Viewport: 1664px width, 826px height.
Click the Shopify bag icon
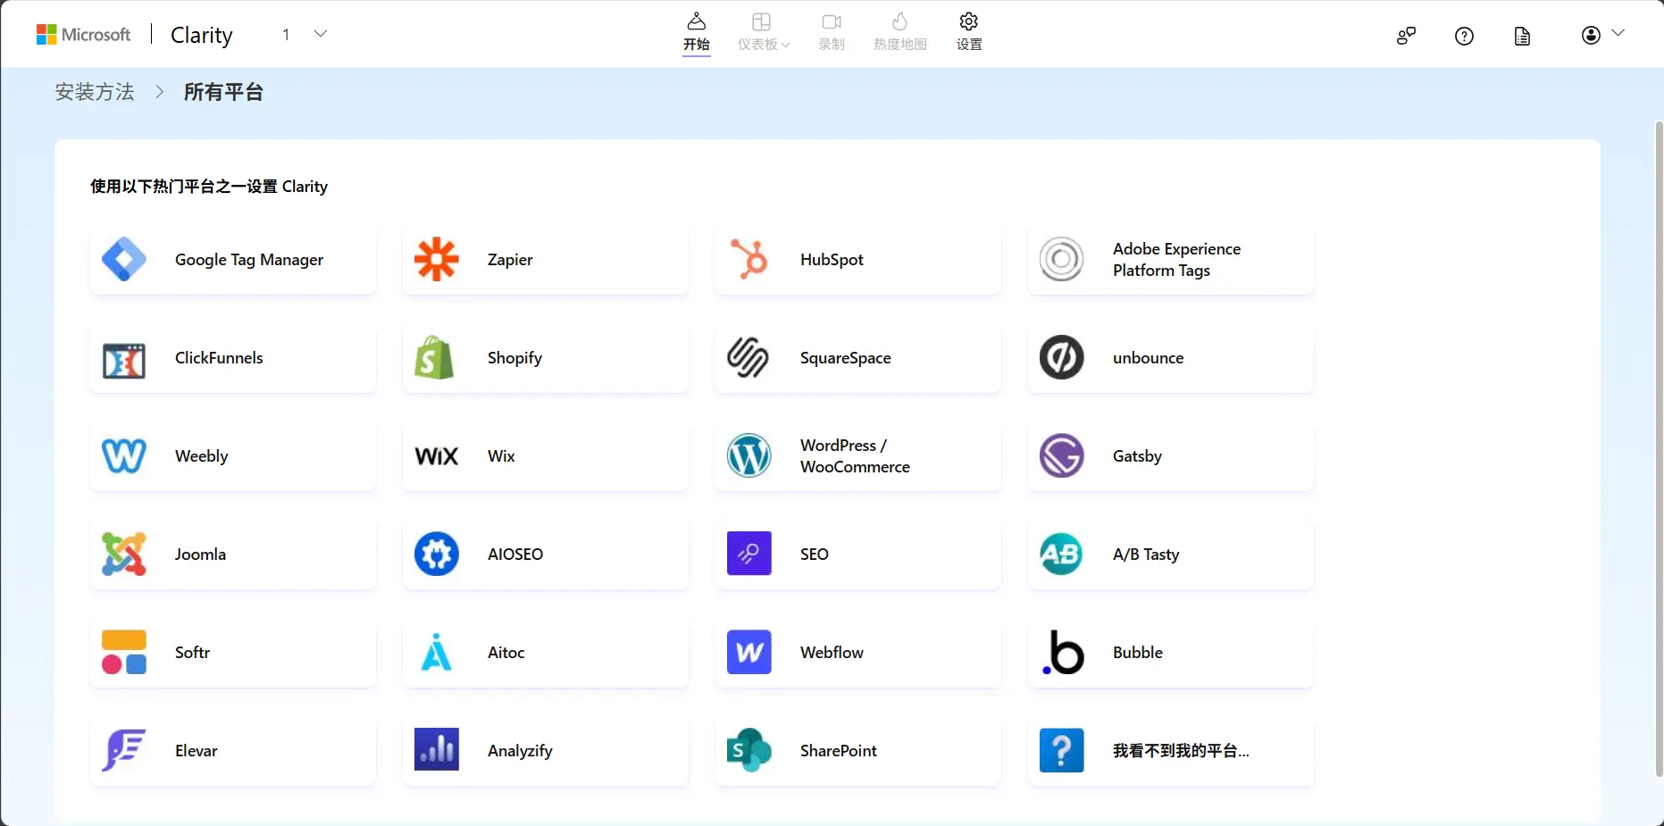pyautogui.click(x=435, y=358)
